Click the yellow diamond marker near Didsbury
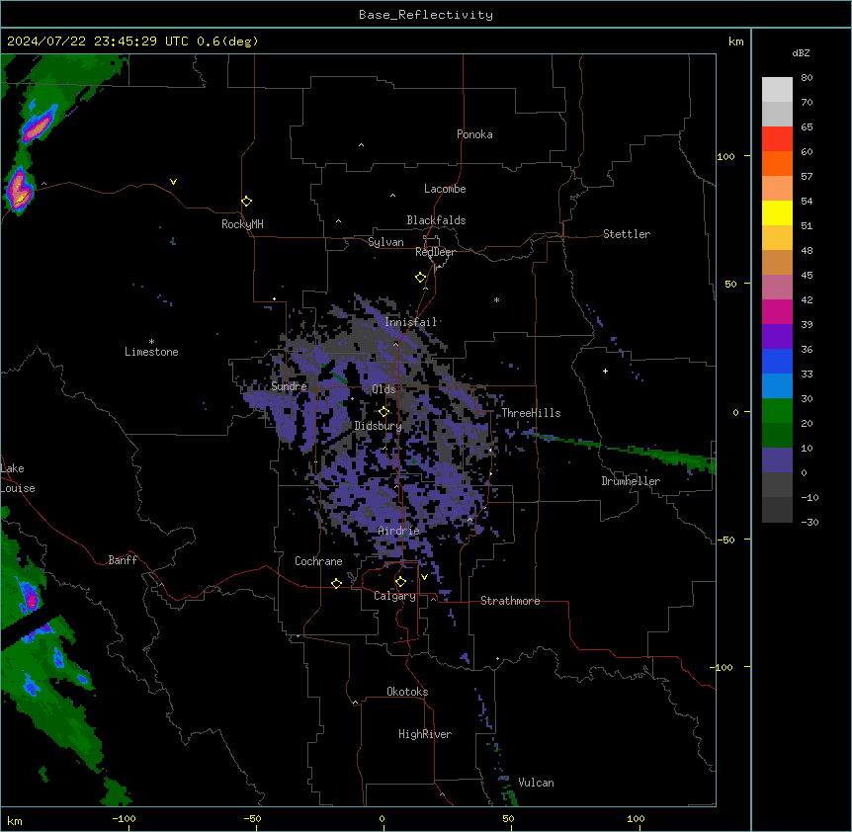Image resolution: width=852 pixels, height=832 pixels. (384, 412)
